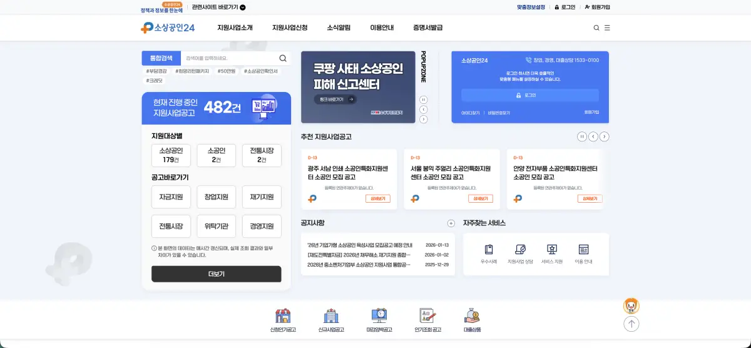Click the 자금지원 shortcut button
751x348 pixels.
[x=171, y=197]
